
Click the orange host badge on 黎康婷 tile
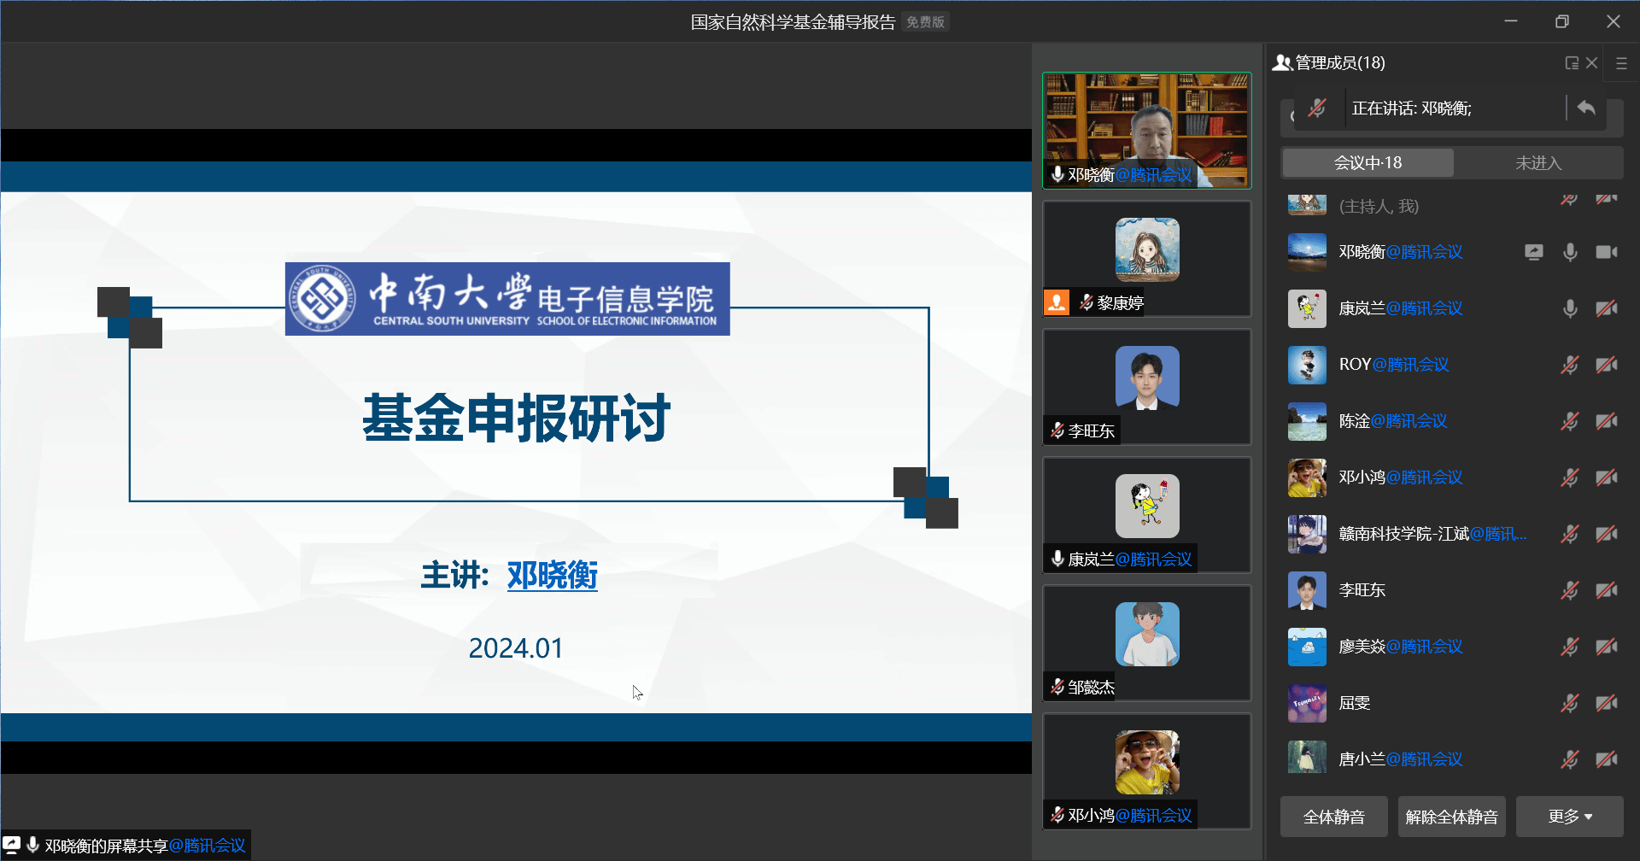click(1057, 302)
